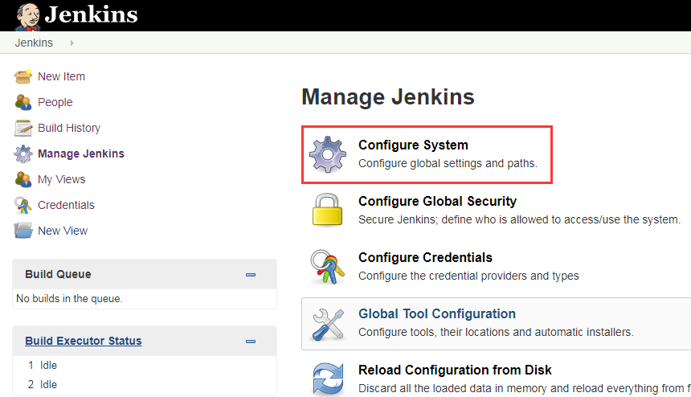This screenshot has width=691, height=397.
Task: Click the 'No builds in the queue.' text
Action: point(69,299)
